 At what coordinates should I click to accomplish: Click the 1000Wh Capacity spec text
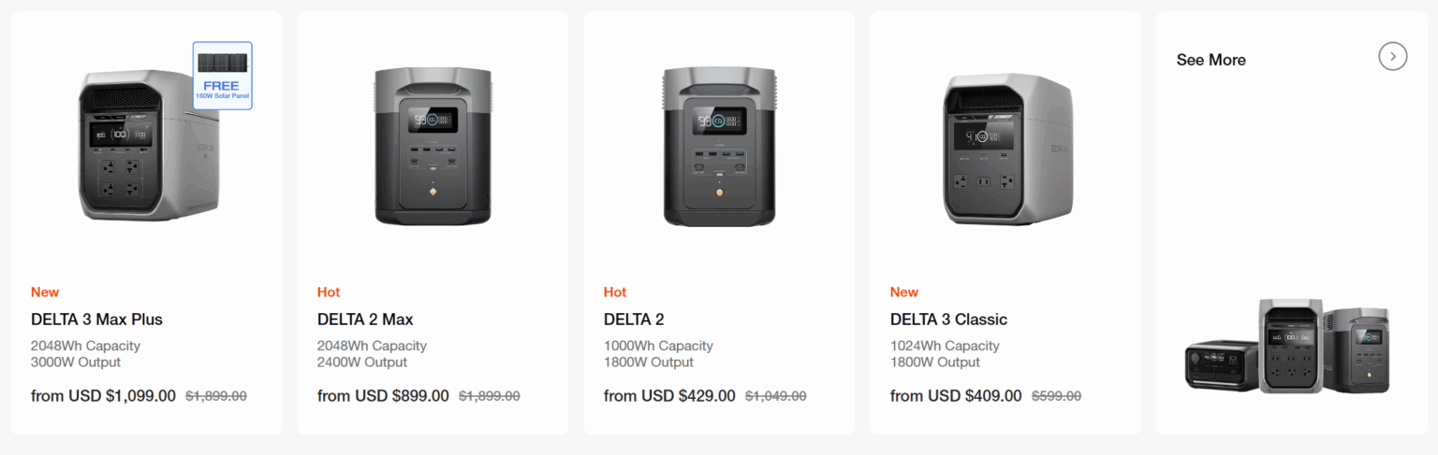[x=658, y=346]
